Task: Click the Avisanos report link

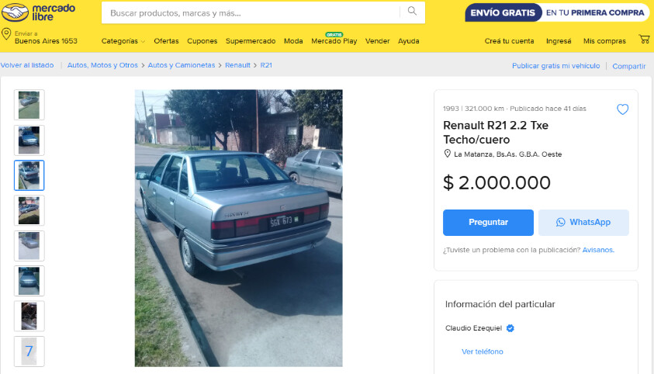Action: coord(598,250)
